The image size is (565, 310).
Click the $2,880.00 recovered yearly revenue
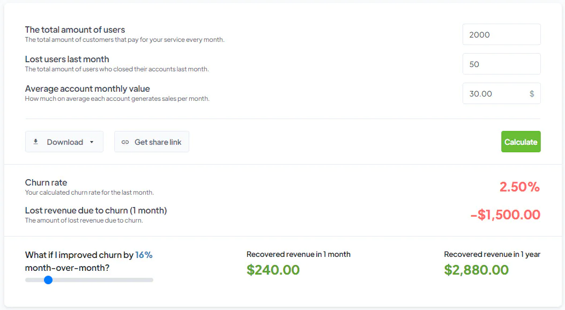477,270
